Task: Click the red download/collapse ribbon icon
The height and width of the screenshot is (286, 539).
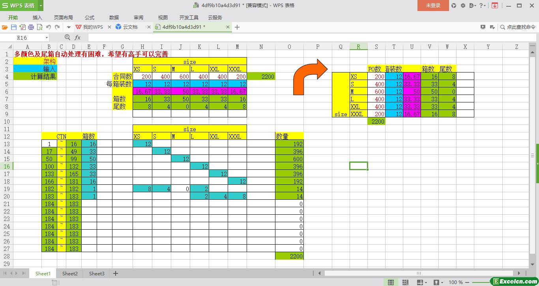Action: (494, 6)
